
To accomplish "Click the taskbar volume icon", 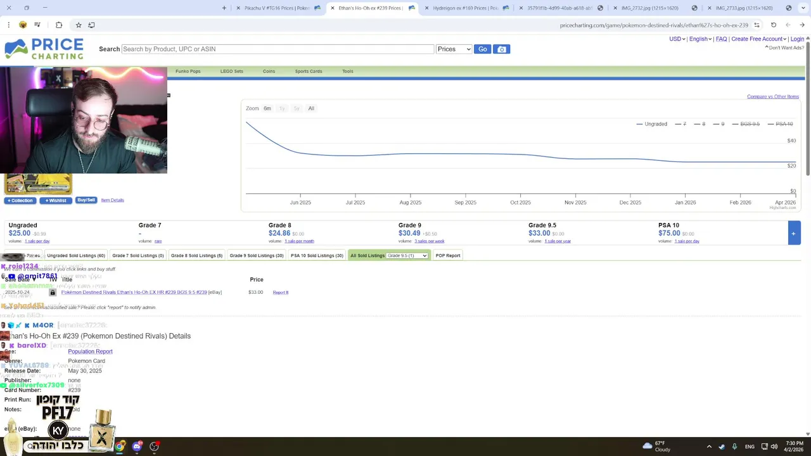I will pos(774,446).
